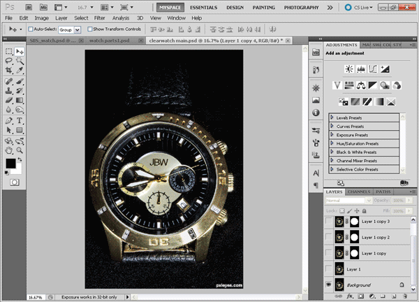Viewport: 419px width, 302px height.
Task: Expand Channel Mixer Presets
Action: [x=332, y=160]
